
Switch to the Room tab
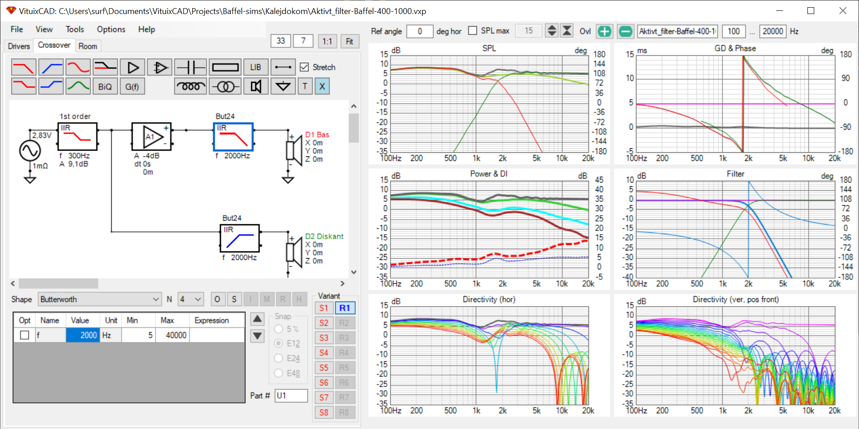87,46
